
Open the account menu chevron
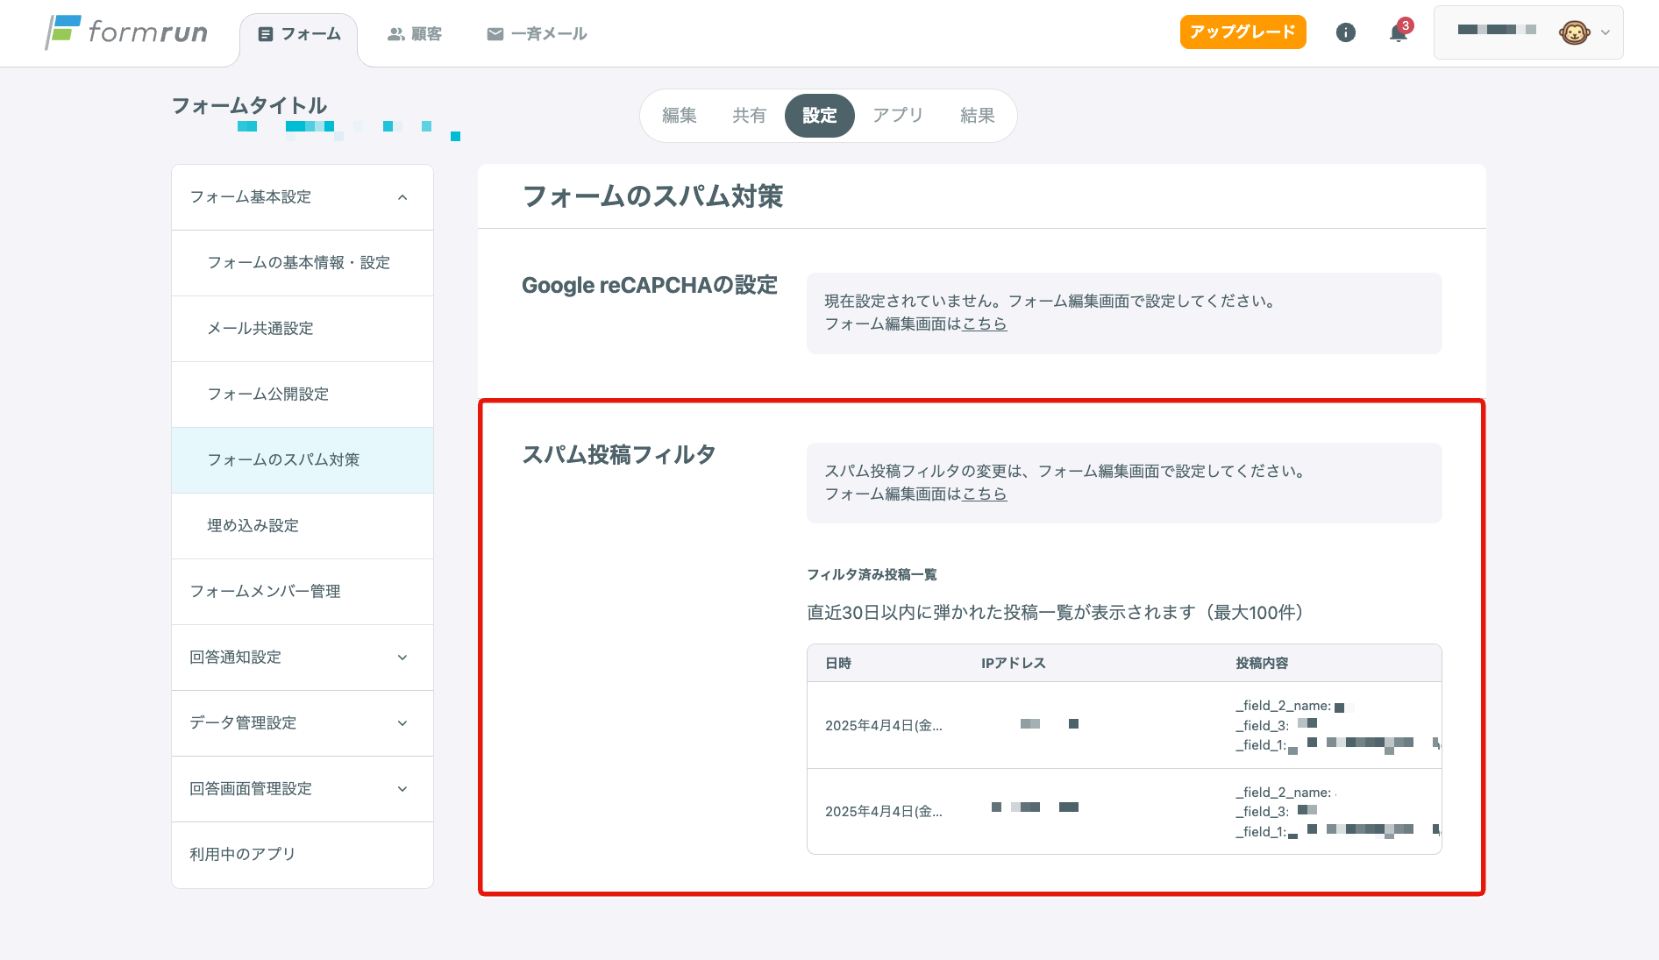1606,32
